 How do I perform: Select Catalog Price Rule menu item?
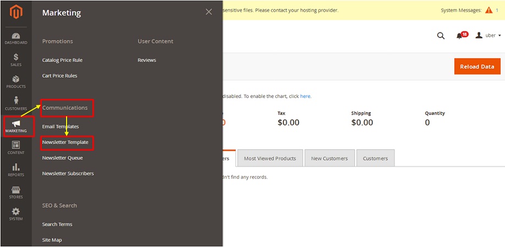(x=62, y=60)
